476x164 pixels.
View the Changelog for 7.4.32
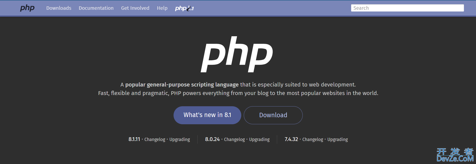pos(313,139)
